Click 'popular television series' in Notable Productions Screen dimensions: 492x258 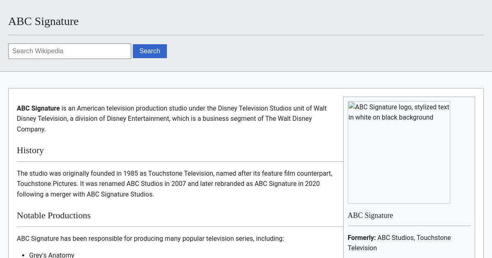(x=217, y=239)
